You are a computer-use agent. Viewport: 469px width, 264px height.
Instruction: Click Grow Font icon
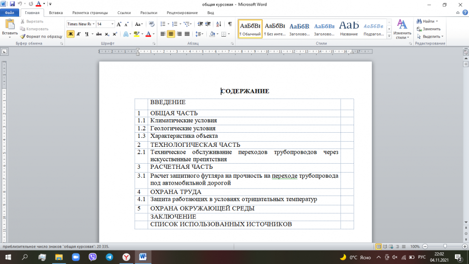(119, 24)
